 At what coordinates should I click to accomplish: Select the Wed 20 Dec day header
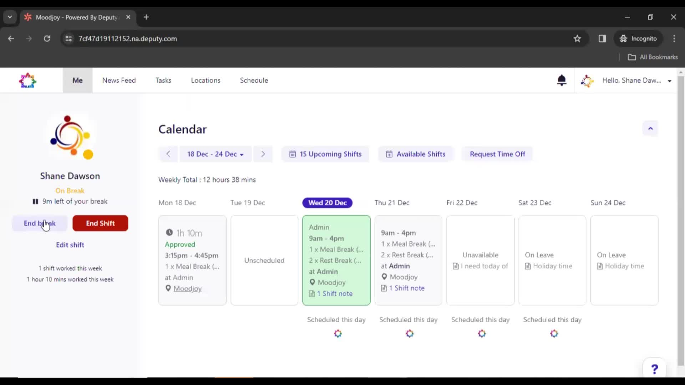328,203
